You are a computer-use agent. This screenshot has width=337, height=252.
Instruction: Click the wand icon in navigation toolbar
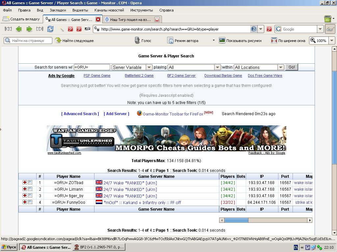click(x=62, y=29)
